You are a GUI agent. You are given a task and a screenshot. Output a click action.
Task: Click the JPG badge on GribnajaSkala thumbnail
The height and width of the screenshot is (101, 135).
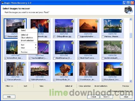click(72, 64)
